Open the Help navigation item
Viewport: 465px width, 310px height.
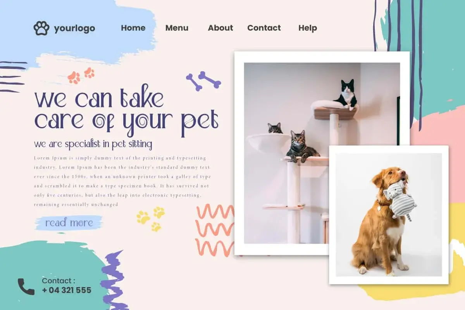click(308, 28)
